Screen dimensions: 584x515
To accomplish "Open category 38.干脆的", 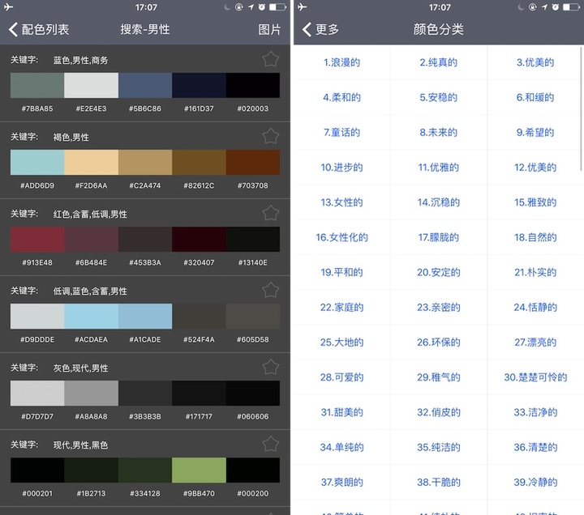I will pos(438,482).
